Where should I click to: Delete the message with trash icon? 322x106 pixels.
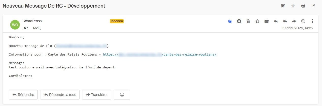coord(248,21)
